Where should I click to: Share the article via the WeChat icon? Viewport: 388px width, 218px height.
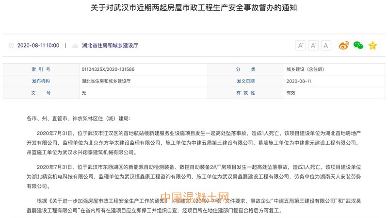(x=358, y=45)
